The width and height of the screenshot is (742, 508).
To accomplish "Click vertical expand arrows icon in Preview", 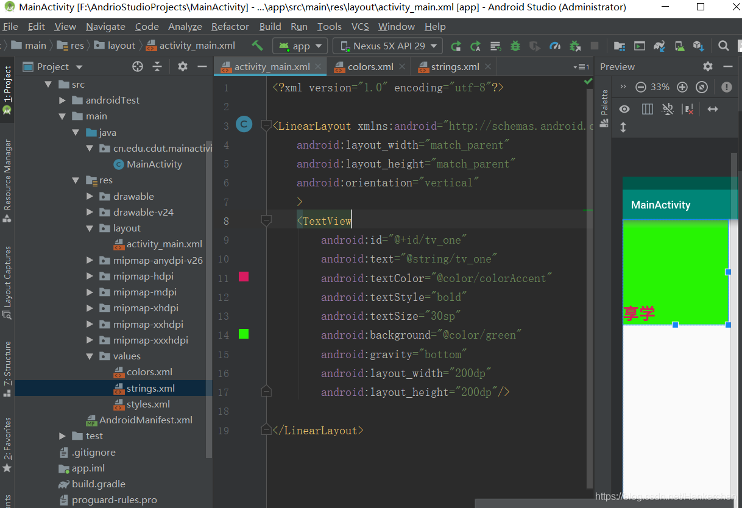I will [623, 127].
